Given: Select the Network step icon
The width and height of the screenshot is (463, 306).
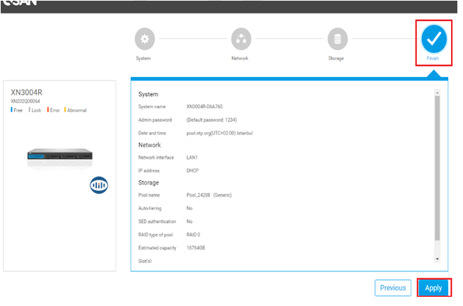Looking at the screenshot, I should pos(240,40).
